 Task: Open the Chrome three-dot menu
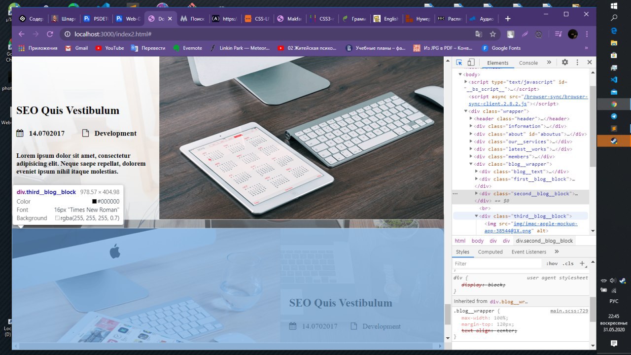point(587,34)
